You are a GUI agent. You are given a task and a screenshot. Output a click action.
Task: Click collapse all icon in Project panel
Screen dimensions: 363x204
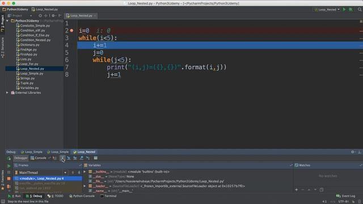[x=45, y=15]
